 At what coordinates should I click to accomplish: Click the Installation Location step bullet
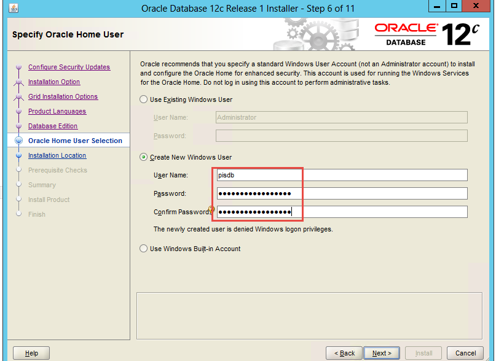tap(18, 156)
